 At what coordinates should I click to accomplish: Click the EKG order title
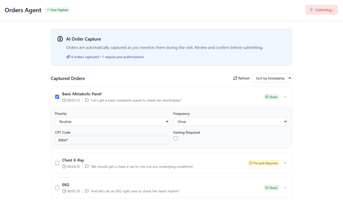[66, 185]
